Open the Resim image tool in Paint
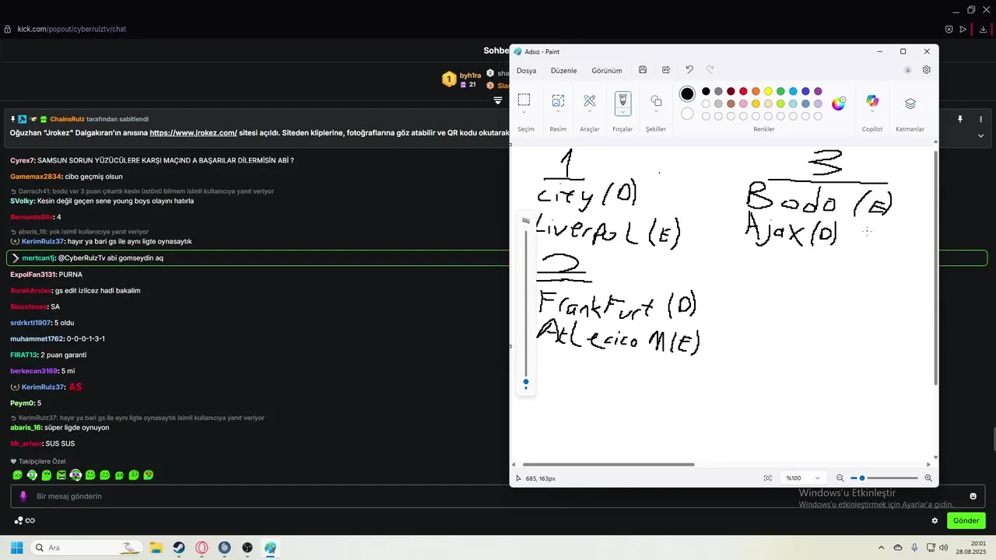 [x=558, y=100]
